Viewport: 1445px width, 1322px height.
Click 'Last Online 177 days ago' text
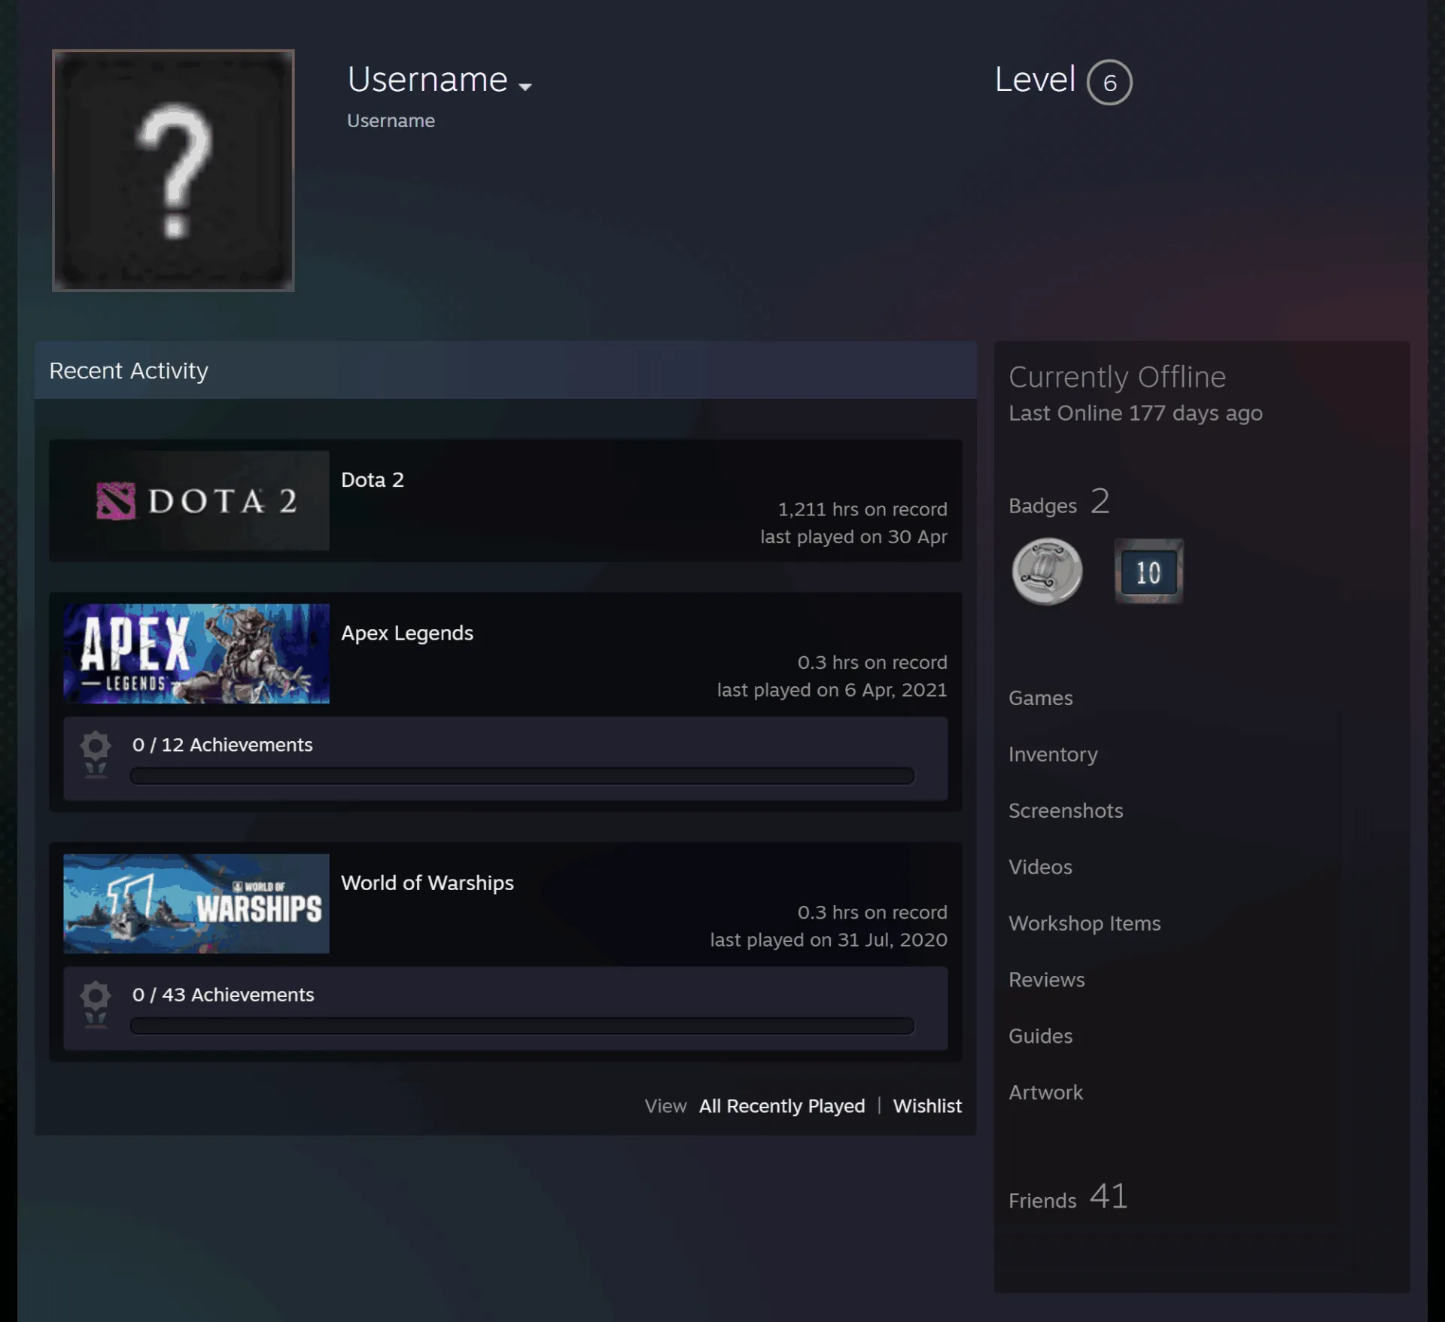1136,413
